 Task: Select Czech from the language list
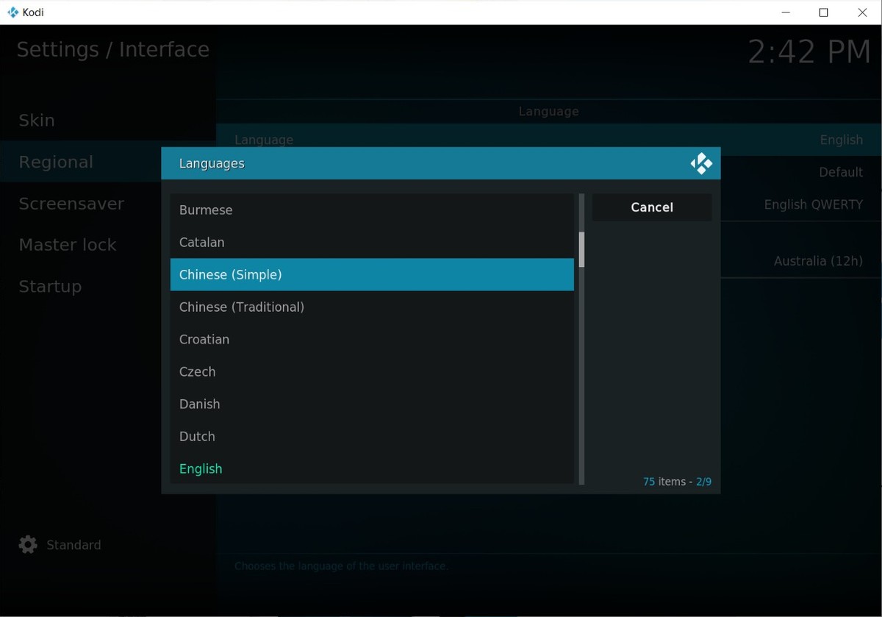coord(372,371)
